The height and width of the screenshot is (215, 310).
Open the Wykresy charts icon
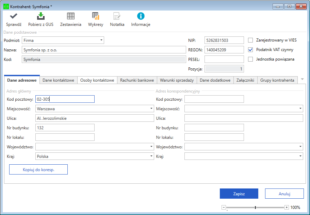96,16
